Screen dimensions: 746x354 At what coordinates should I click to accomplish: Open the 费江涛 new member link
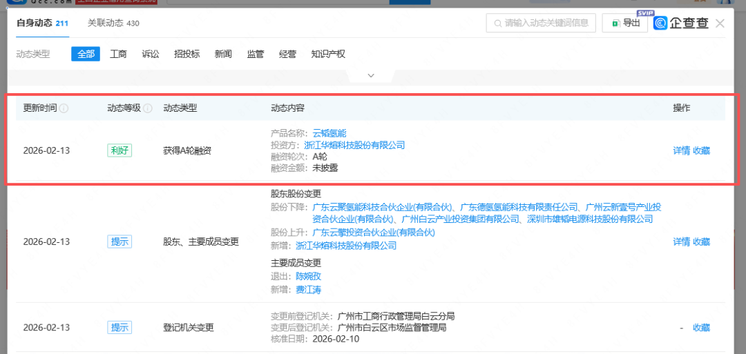point(308,290)
